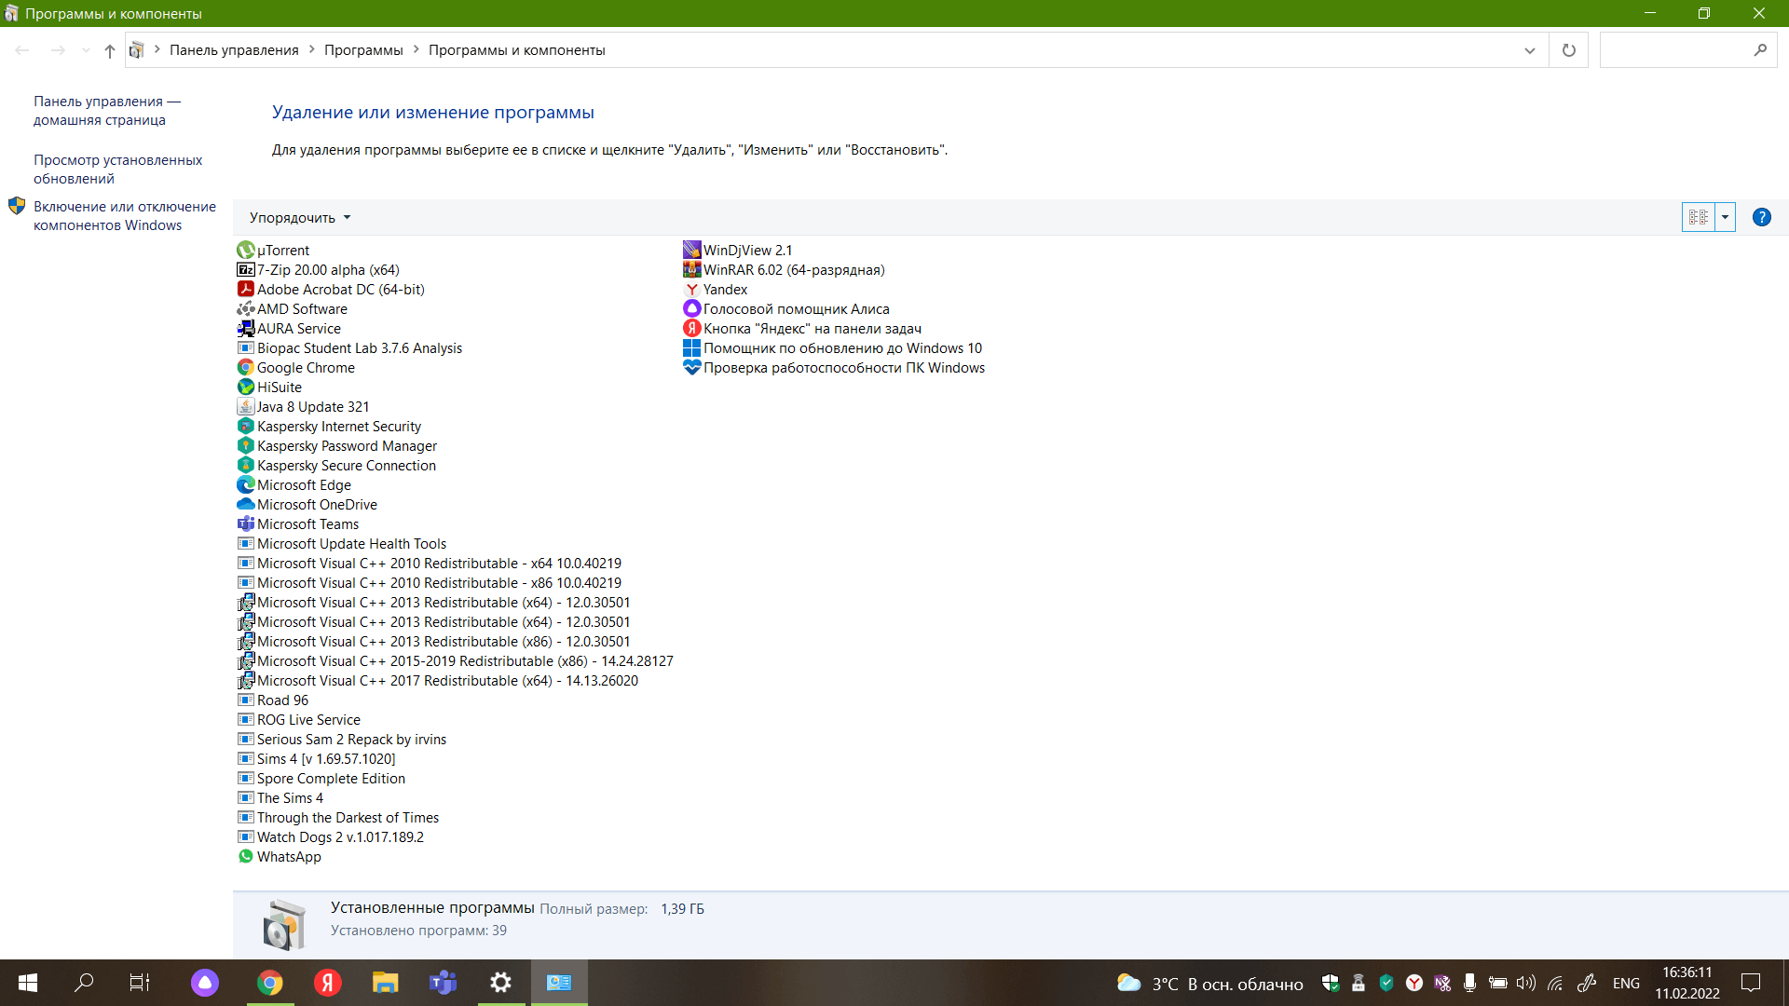Screen dimensions: 1789x1006
Task: Open Yandex browser from the taskbar
Action: pos(327,983)
